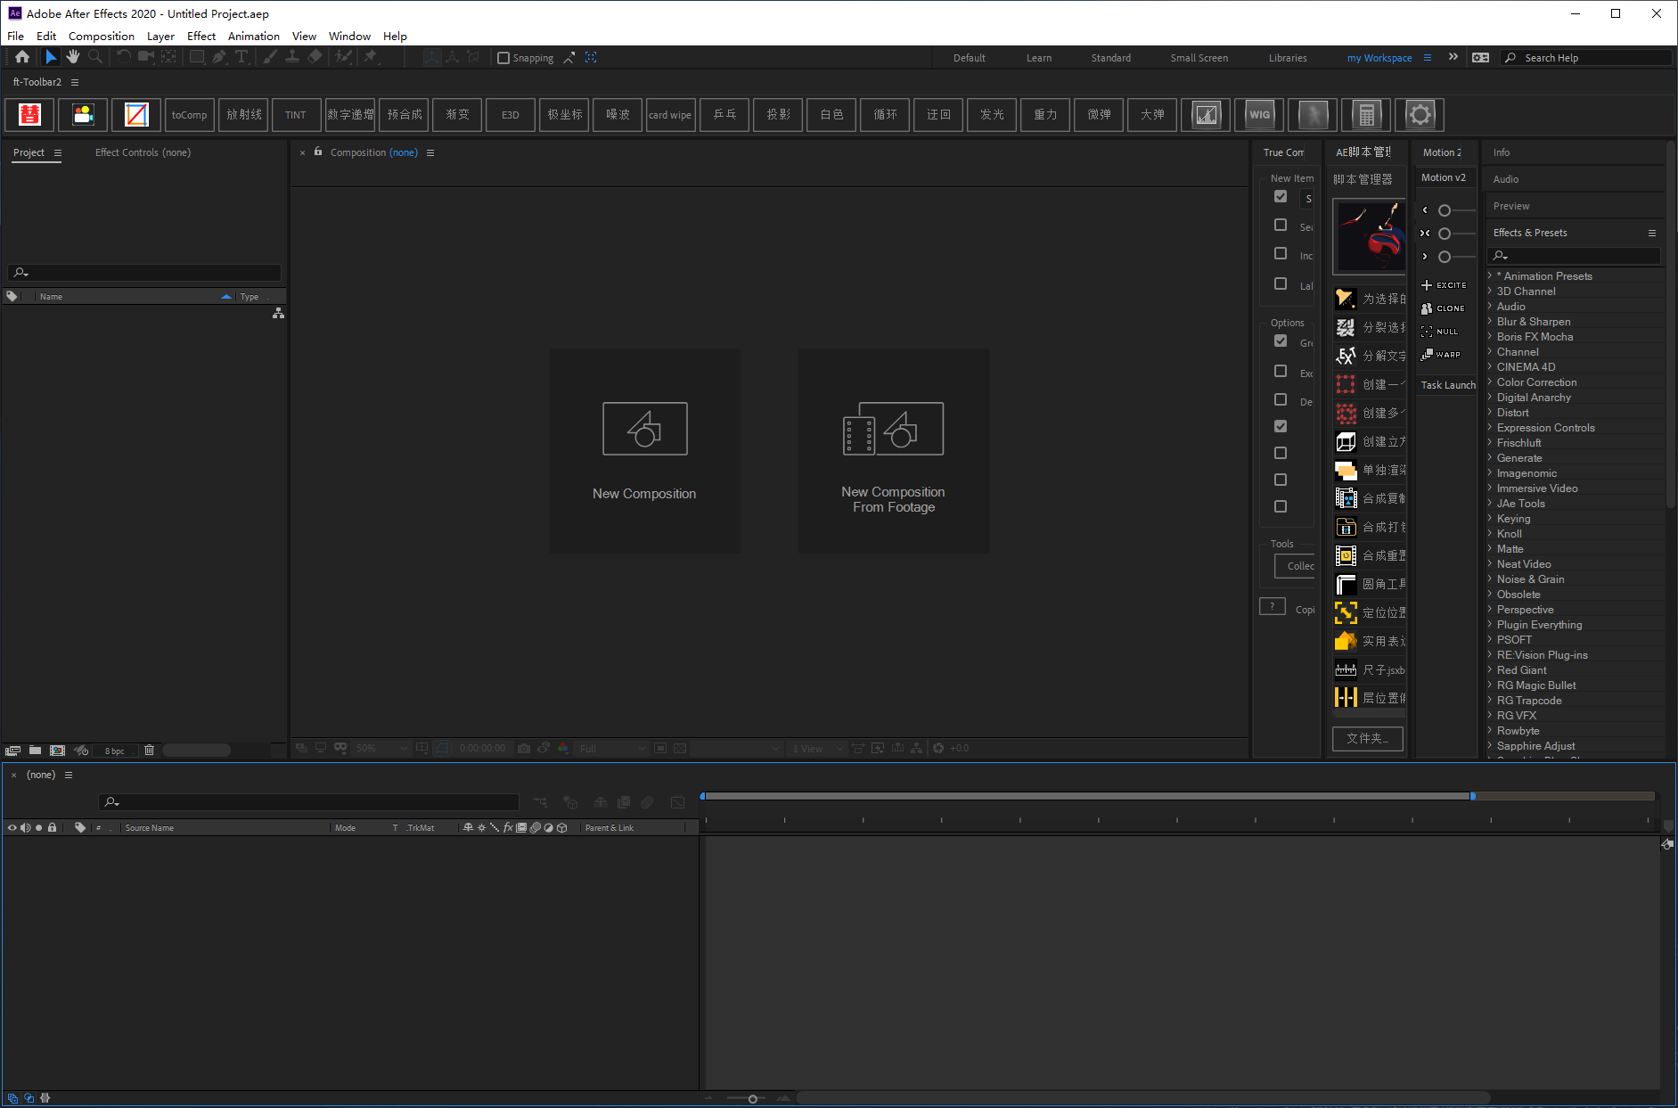This screenshot has height=1108, width=1678.
Task: Select the Pen tool
Action: (219, 57)
